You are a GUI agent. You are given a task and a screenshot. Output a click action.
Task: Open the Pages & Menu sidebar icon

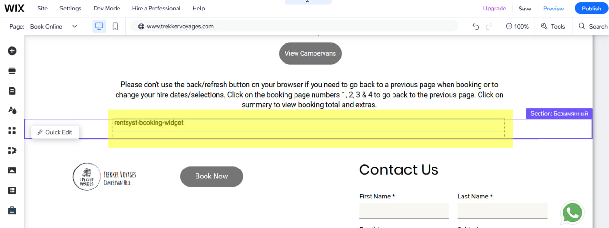tap(12, 90)
